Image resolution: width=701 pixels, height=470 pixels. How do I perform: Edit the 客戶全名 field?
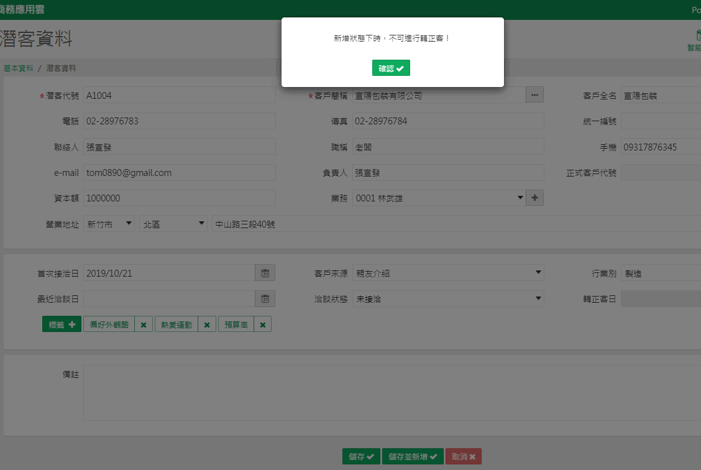pyautogui.click(x=661, y=95)
